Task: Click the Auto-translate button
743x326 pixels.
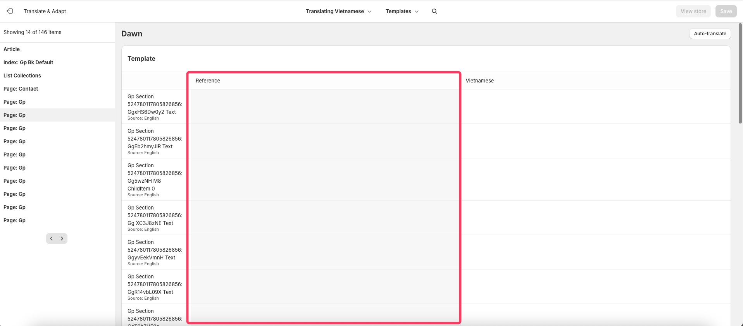Action: pos(710,34)
